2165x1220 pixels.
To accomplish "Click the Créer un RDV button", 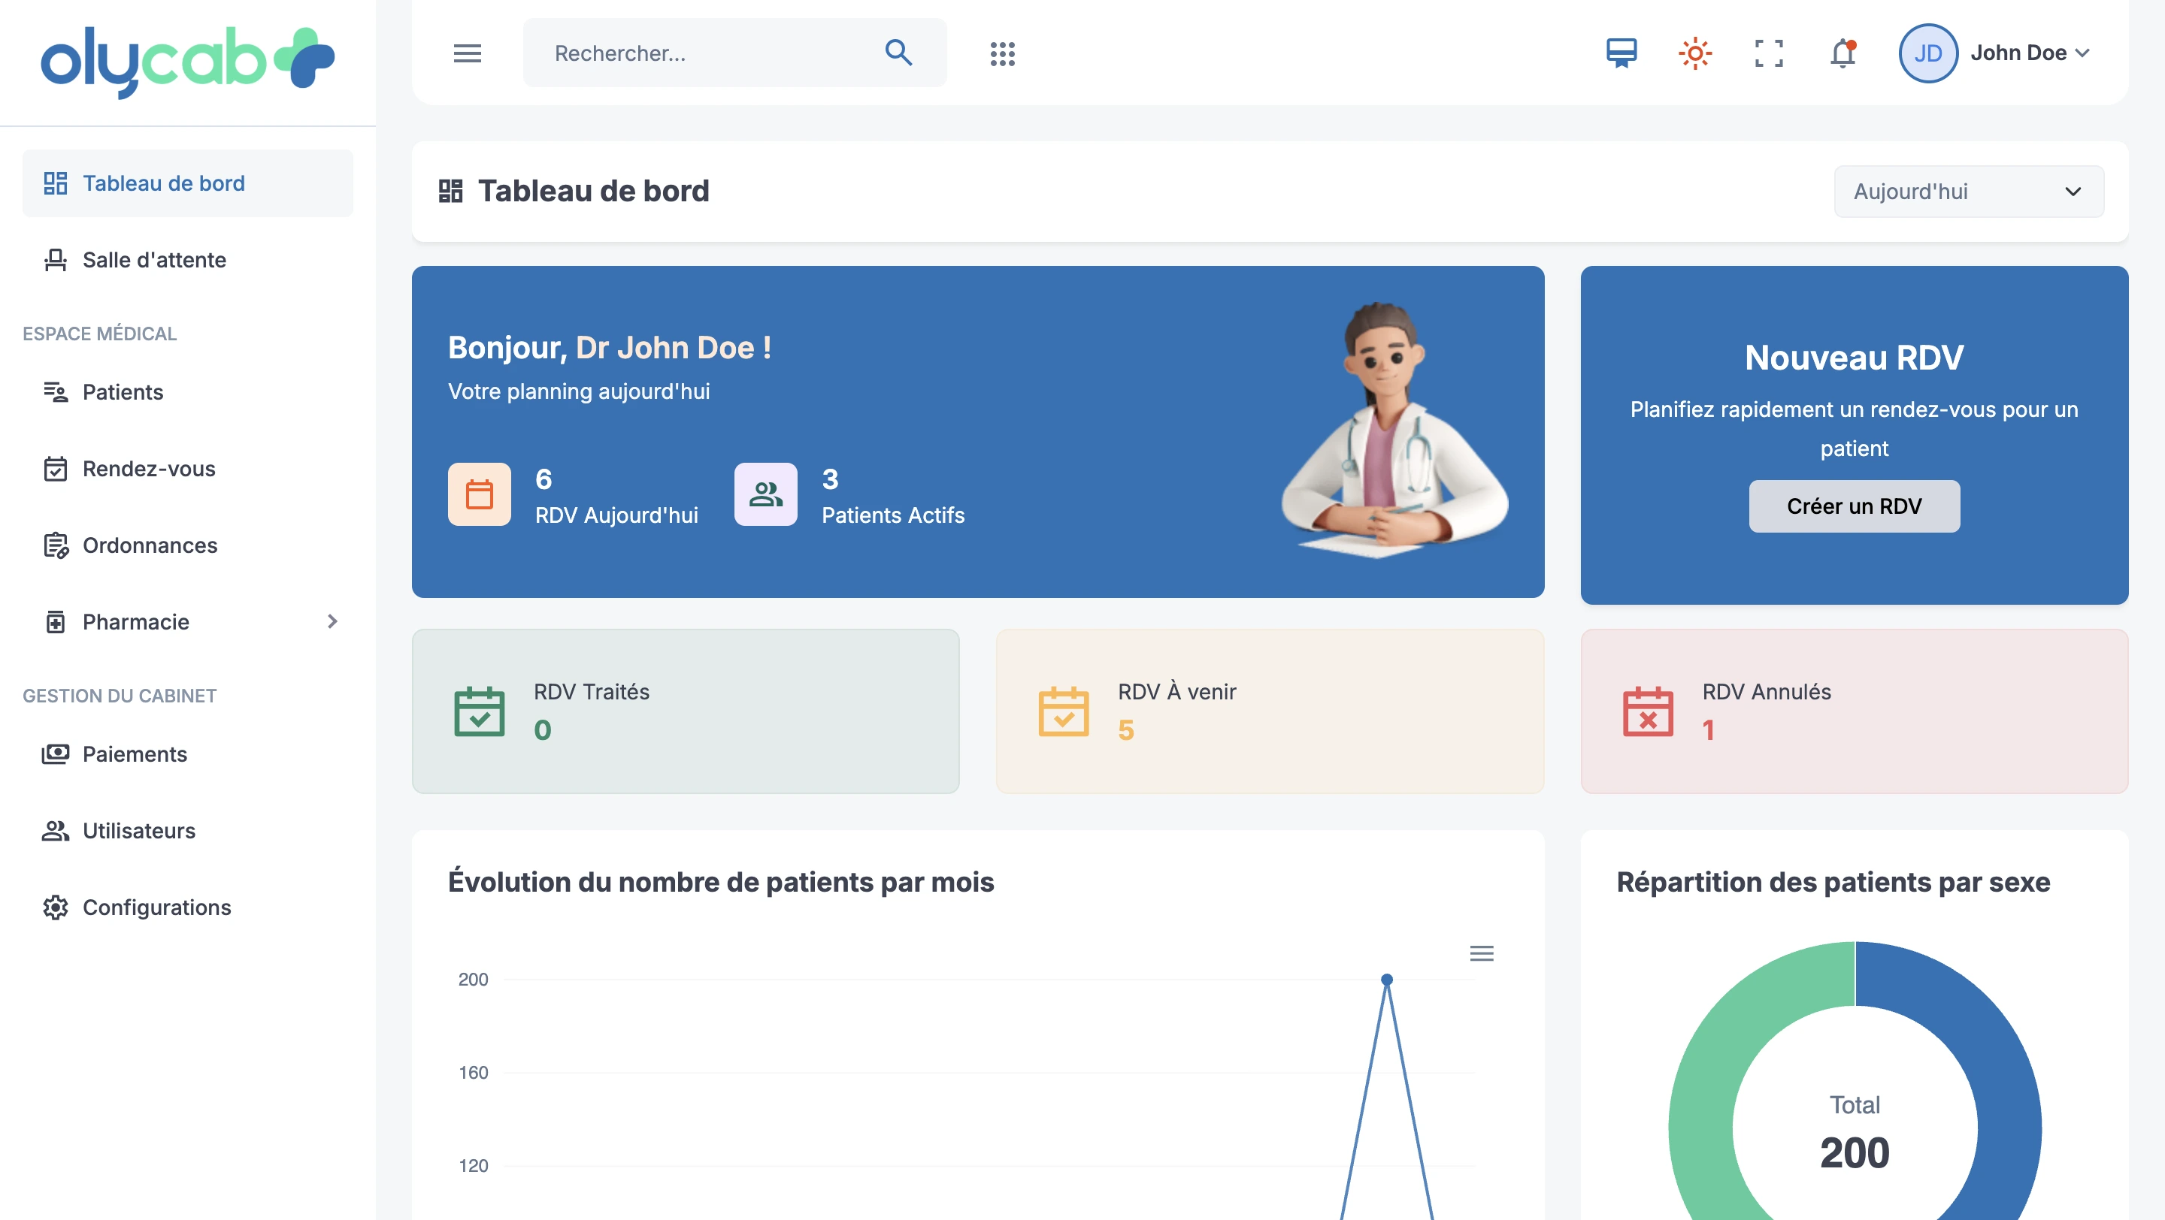I will tap(1854, 506).
